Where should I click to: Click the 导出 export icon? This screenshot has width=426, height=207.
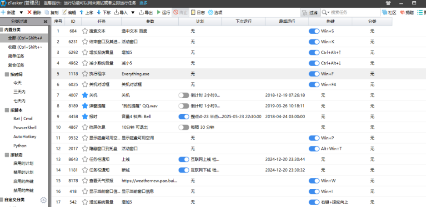141,13
